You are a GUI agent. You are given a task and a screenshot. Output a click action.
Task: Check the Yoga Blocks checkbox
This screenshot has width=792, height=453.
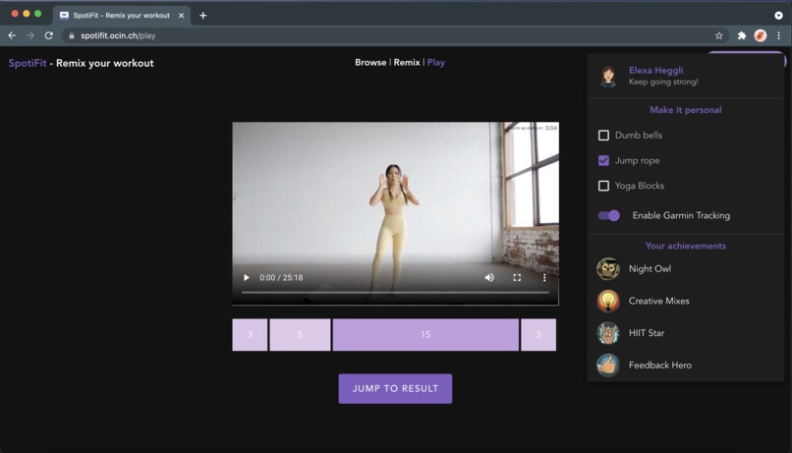tap(603, 186)
